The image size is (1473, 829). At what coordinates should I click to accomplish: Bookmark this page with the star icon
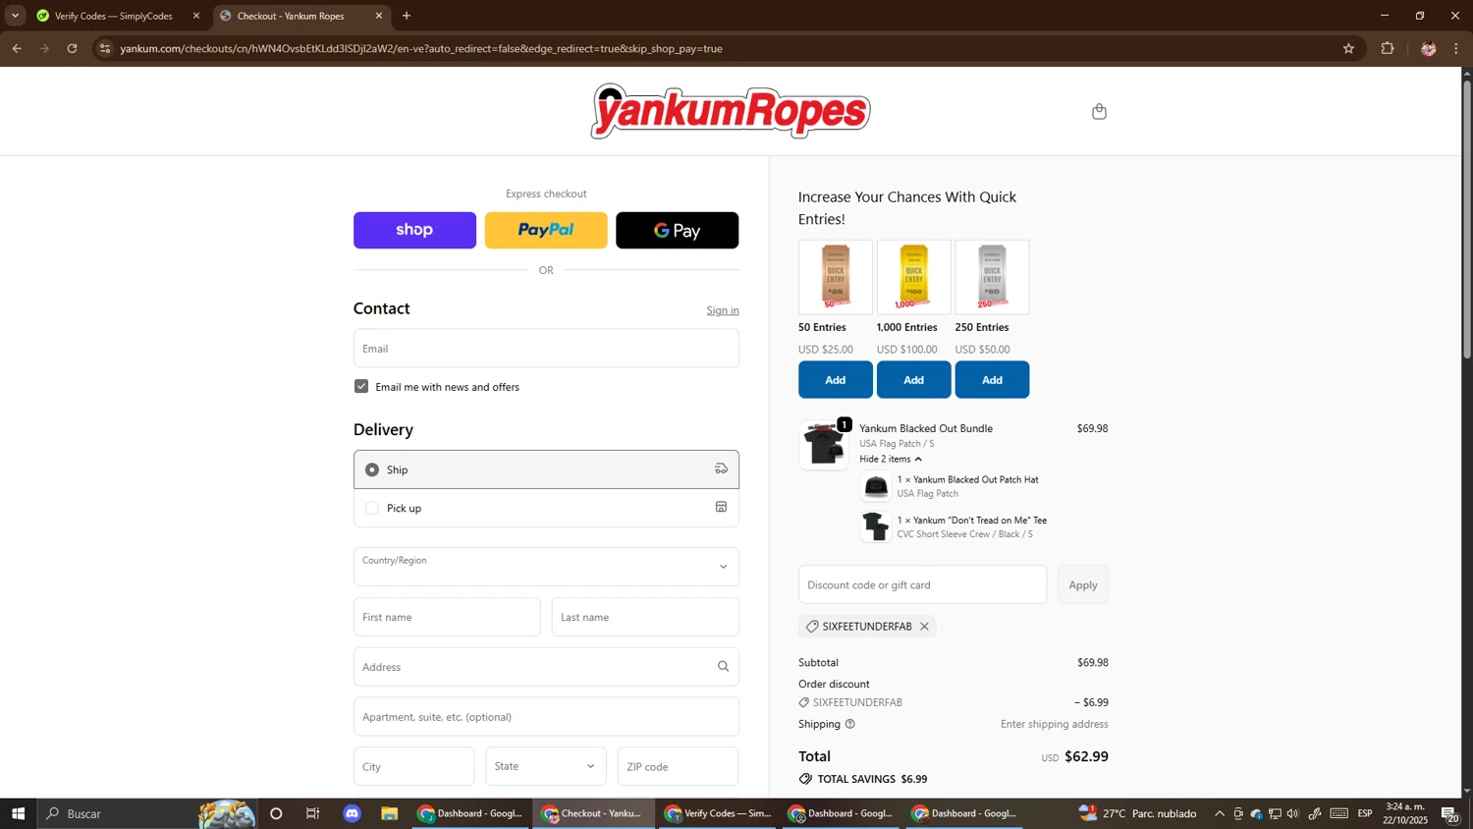pyautogui.click(x=1348, y=48)
